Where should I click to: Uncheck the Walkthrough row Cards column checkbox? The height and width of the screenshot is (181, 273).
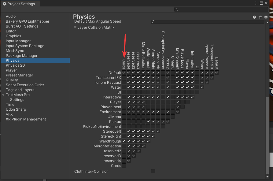124,141
